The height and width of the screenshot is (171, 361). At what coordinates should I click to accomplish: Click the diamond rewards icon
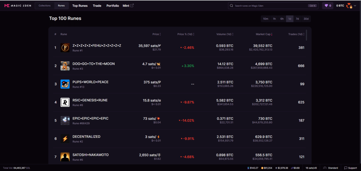pos(326,6)
